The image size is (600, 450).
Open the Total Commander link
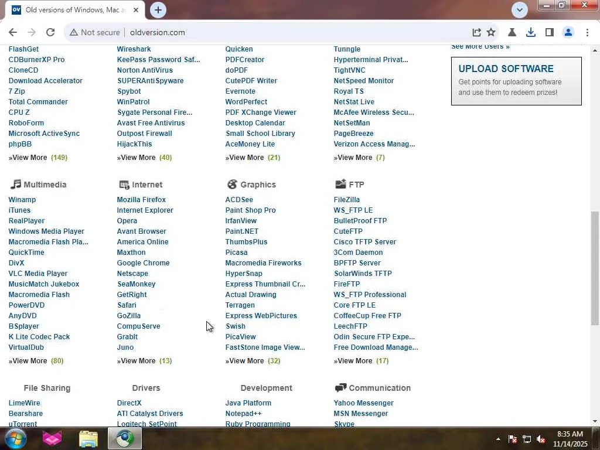(x=38, y=102)
